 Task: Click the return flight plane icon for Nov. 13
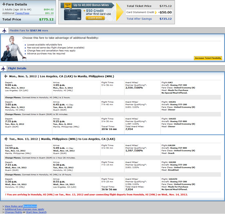click(6, 139)
